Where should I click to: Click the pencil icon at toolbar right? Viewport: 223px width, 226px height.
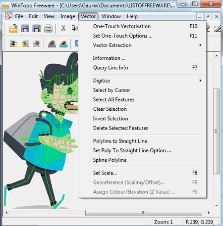(208, 28)
